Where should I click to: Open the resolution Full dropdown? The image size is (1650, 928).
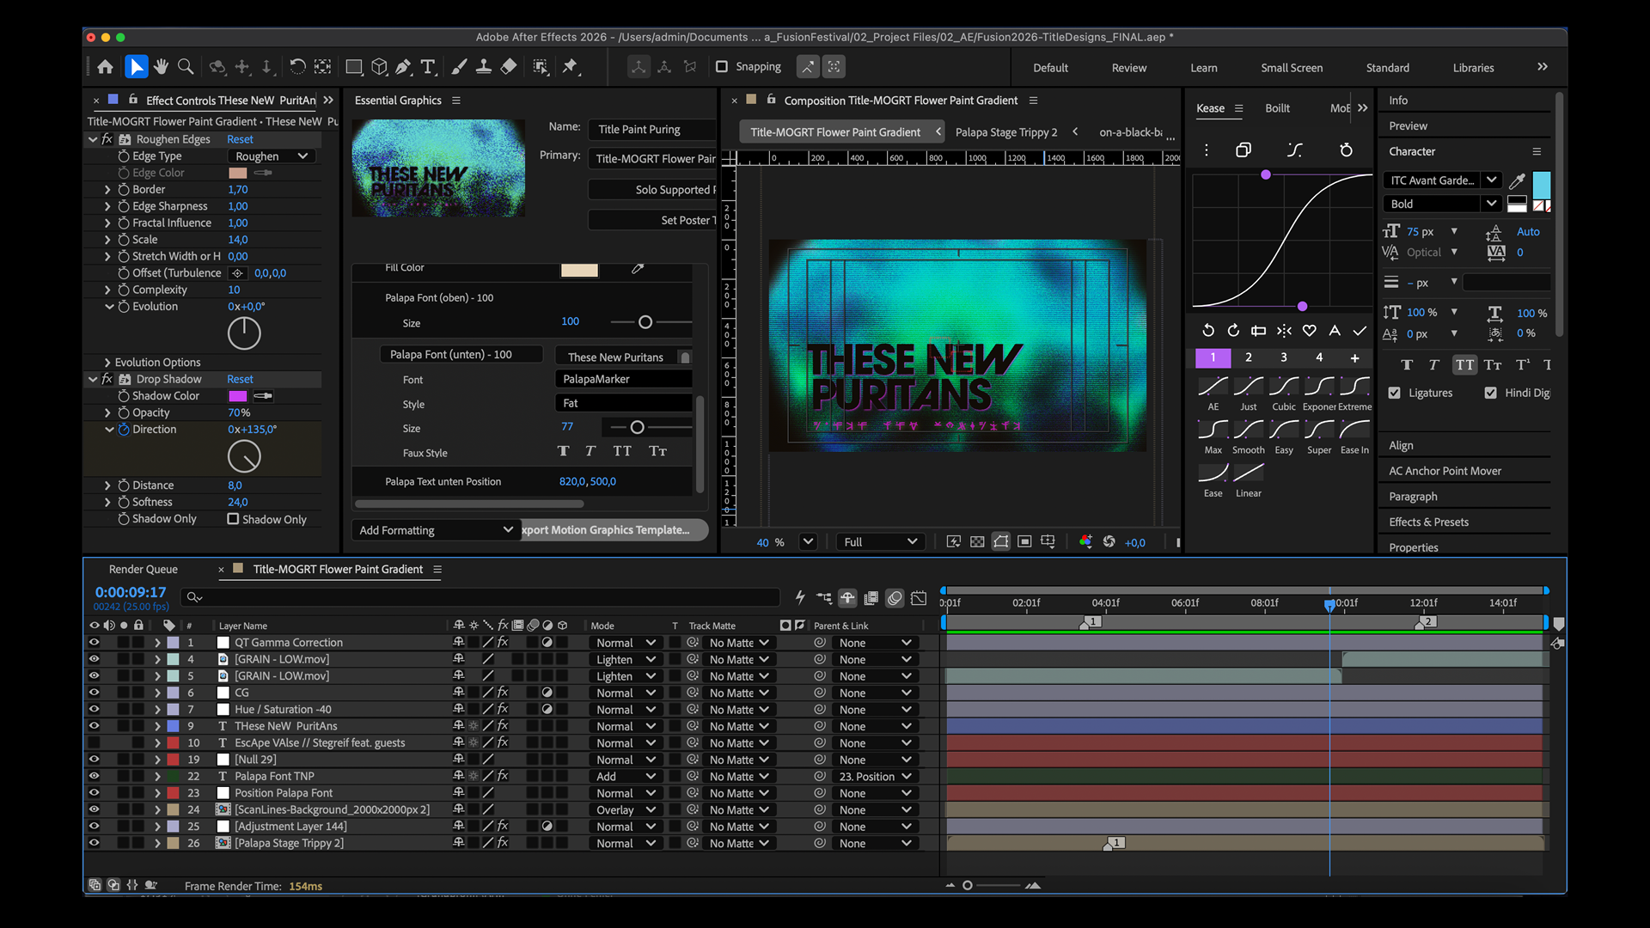pyautogui.click(x=881, y=542)
